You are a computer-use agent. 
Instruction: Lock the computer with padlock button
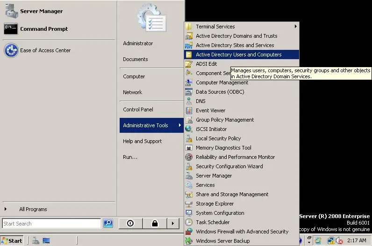(155, 224)
